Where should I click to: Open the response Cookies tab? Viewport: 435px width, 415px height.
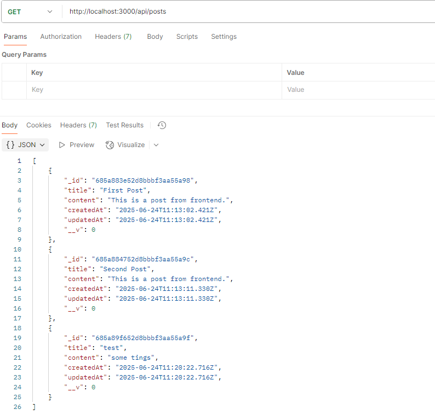click(x=39, y=125)
